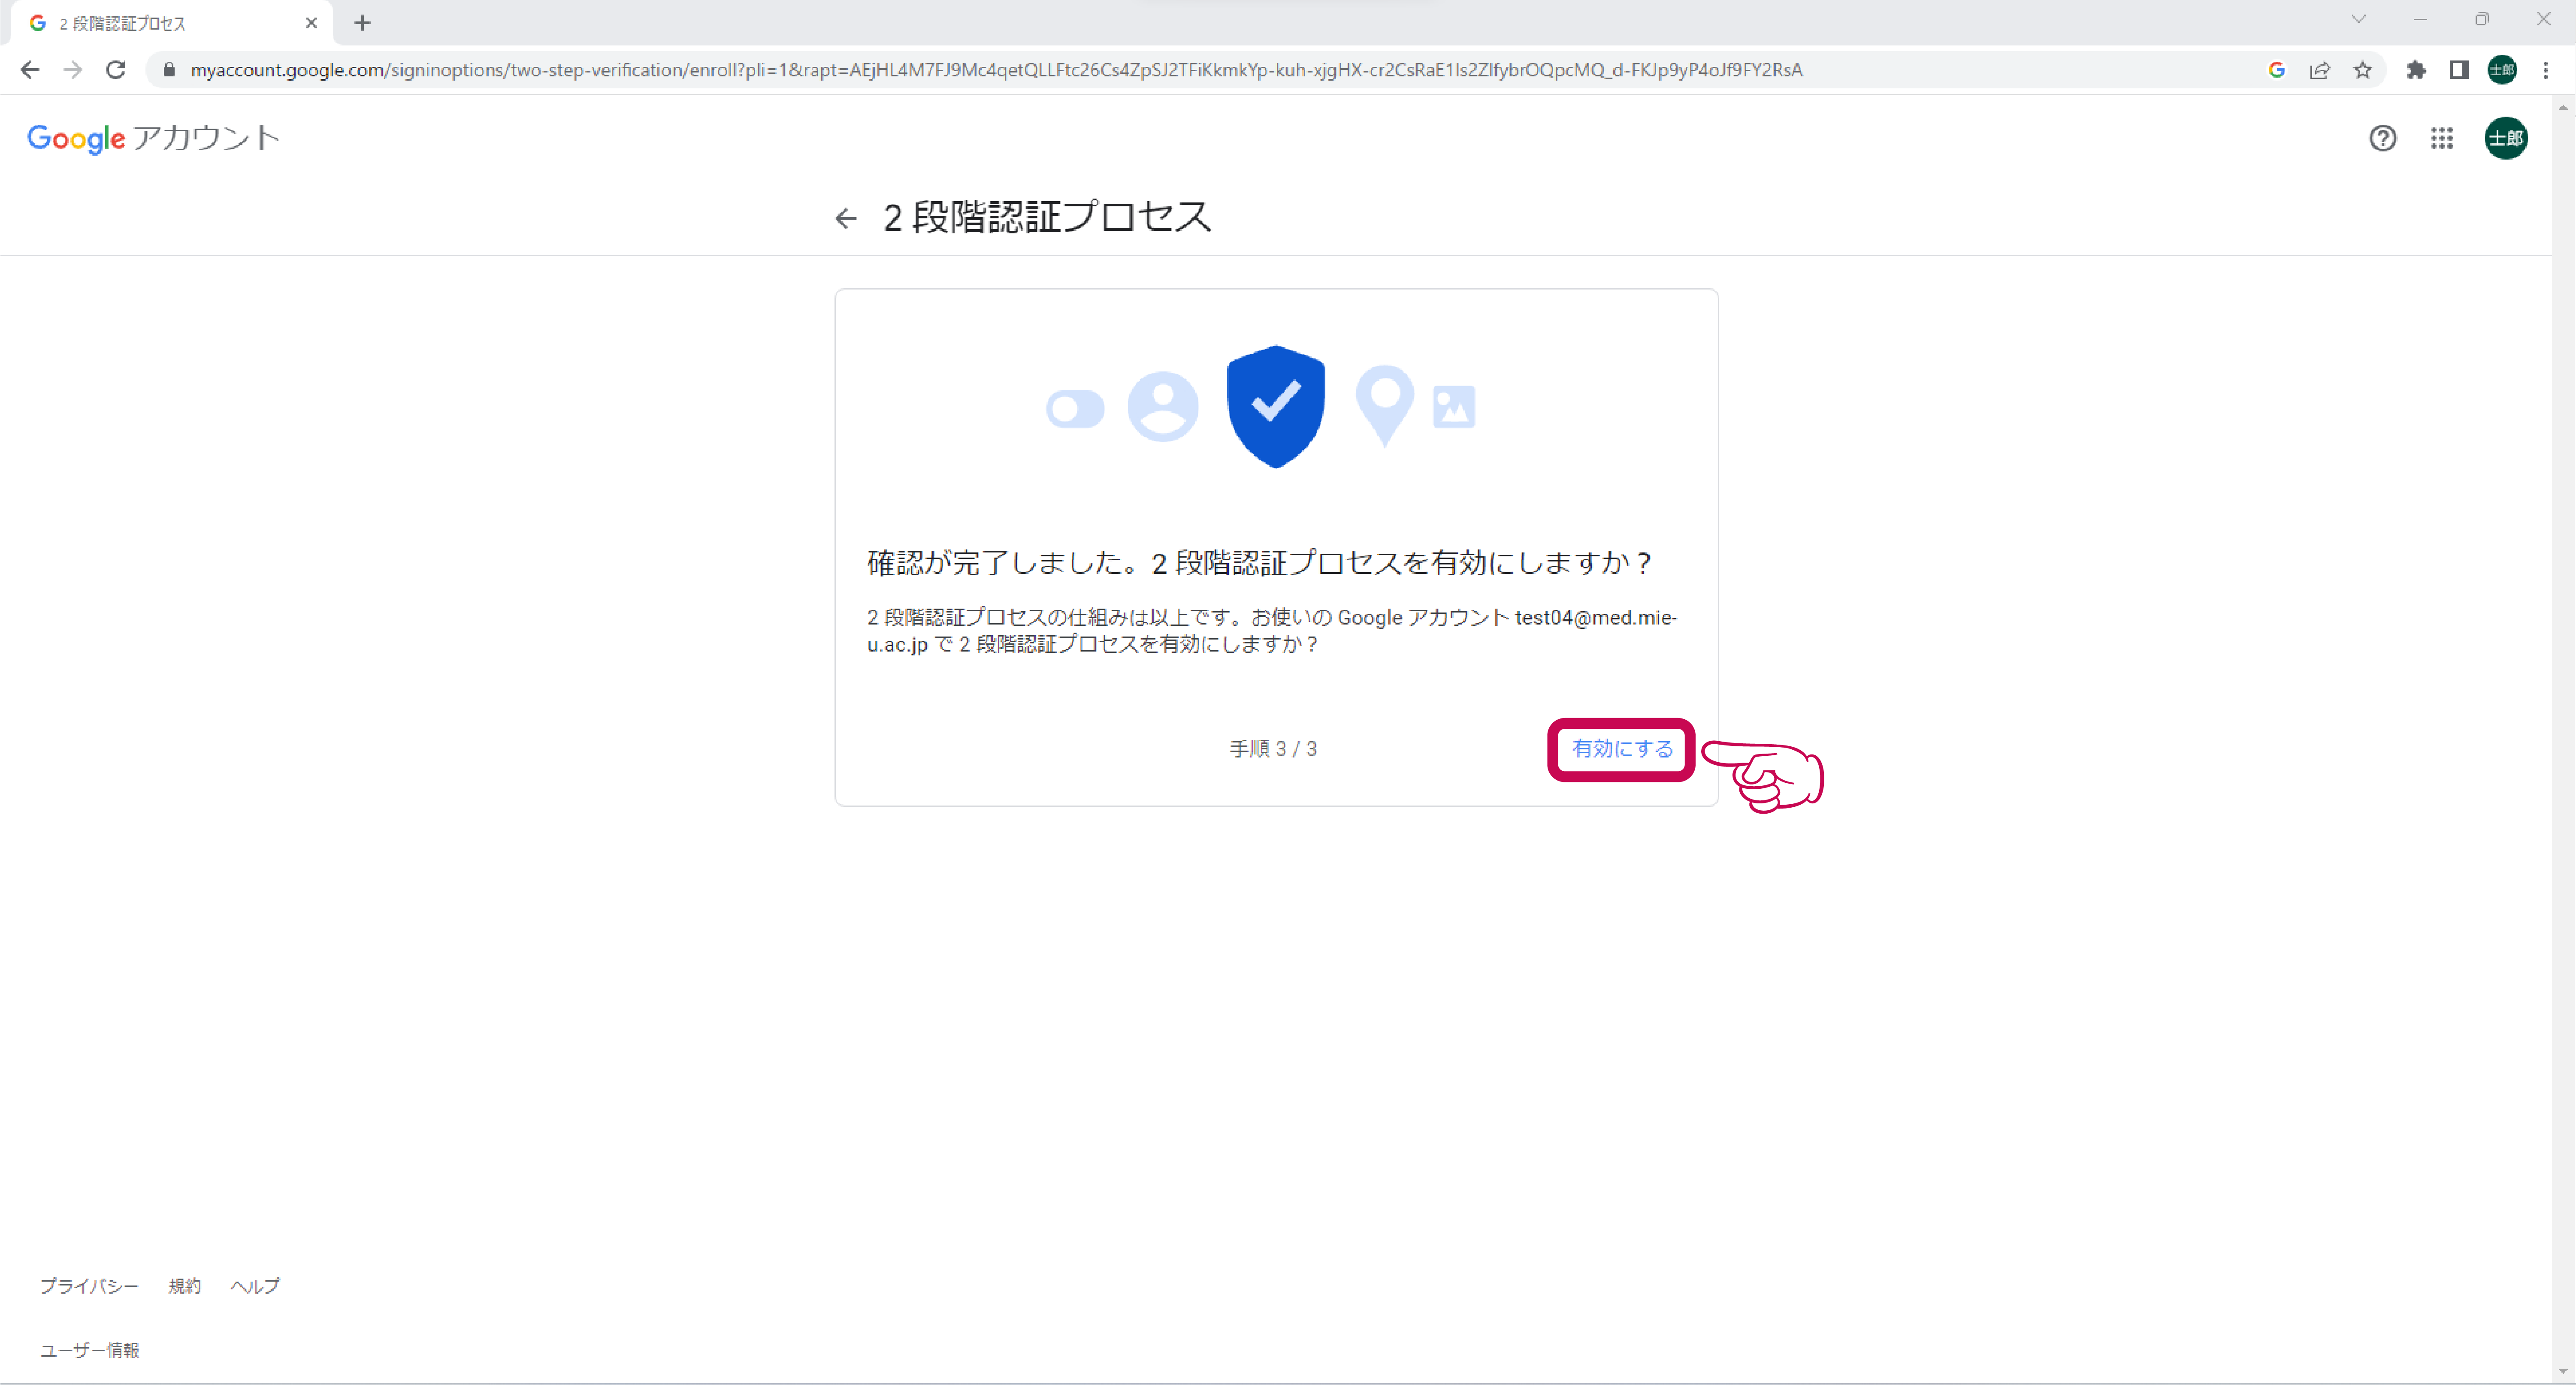Click the 手順 3 / 3 step text
The height and width of the screenshot is (1385, 2576).
tap(1273, 749)
